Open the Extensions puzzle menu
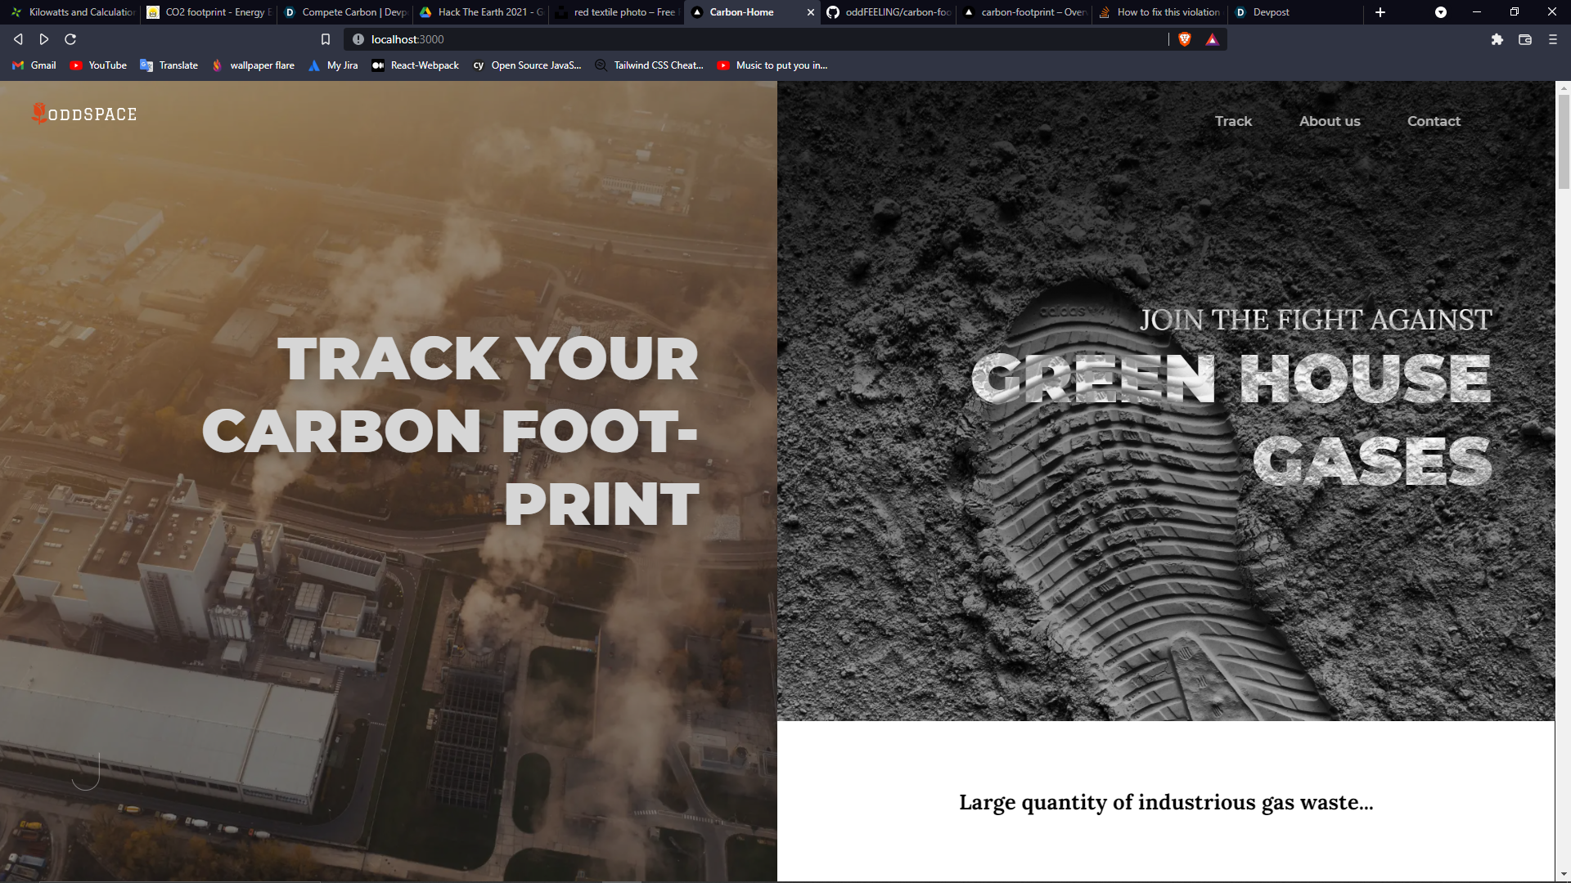 point(1497,38)
